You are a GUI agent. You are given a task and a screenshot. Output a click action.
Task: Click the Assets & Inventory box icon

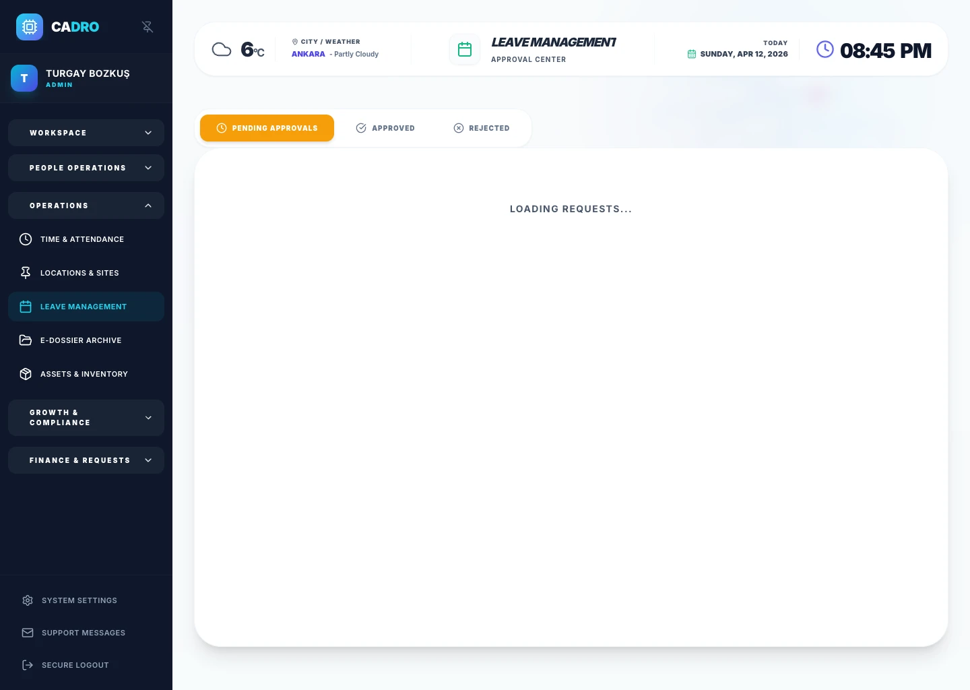[26, 374]
